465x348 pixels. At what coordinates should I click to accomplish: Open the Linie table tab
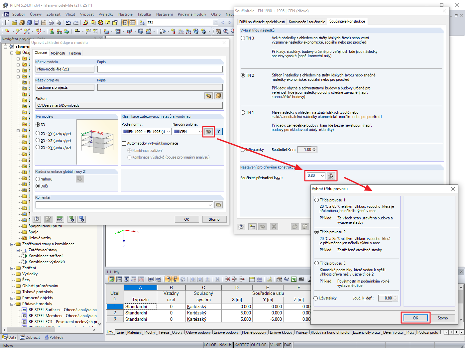point(120,332)
